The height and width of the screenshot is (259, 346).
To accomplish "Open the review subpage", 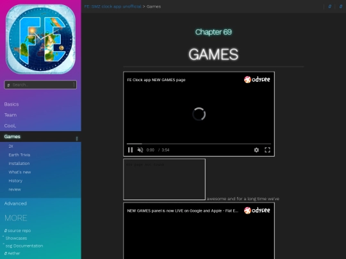I will tap(15, 189).
